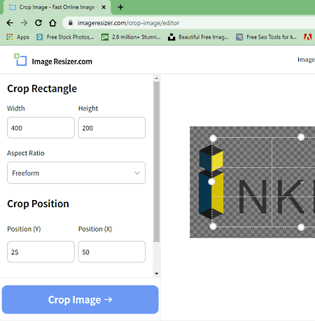Click the bottom-left crop handle

[x=213, y=227]
